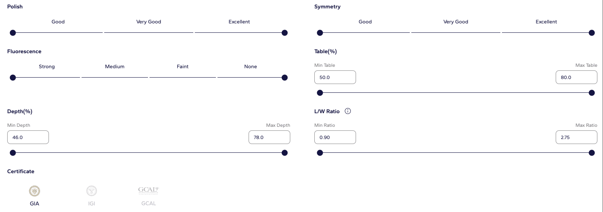Screen dimensions: 603x212
Task: Select the GIA certificate logo
Action: pos(34,191)
